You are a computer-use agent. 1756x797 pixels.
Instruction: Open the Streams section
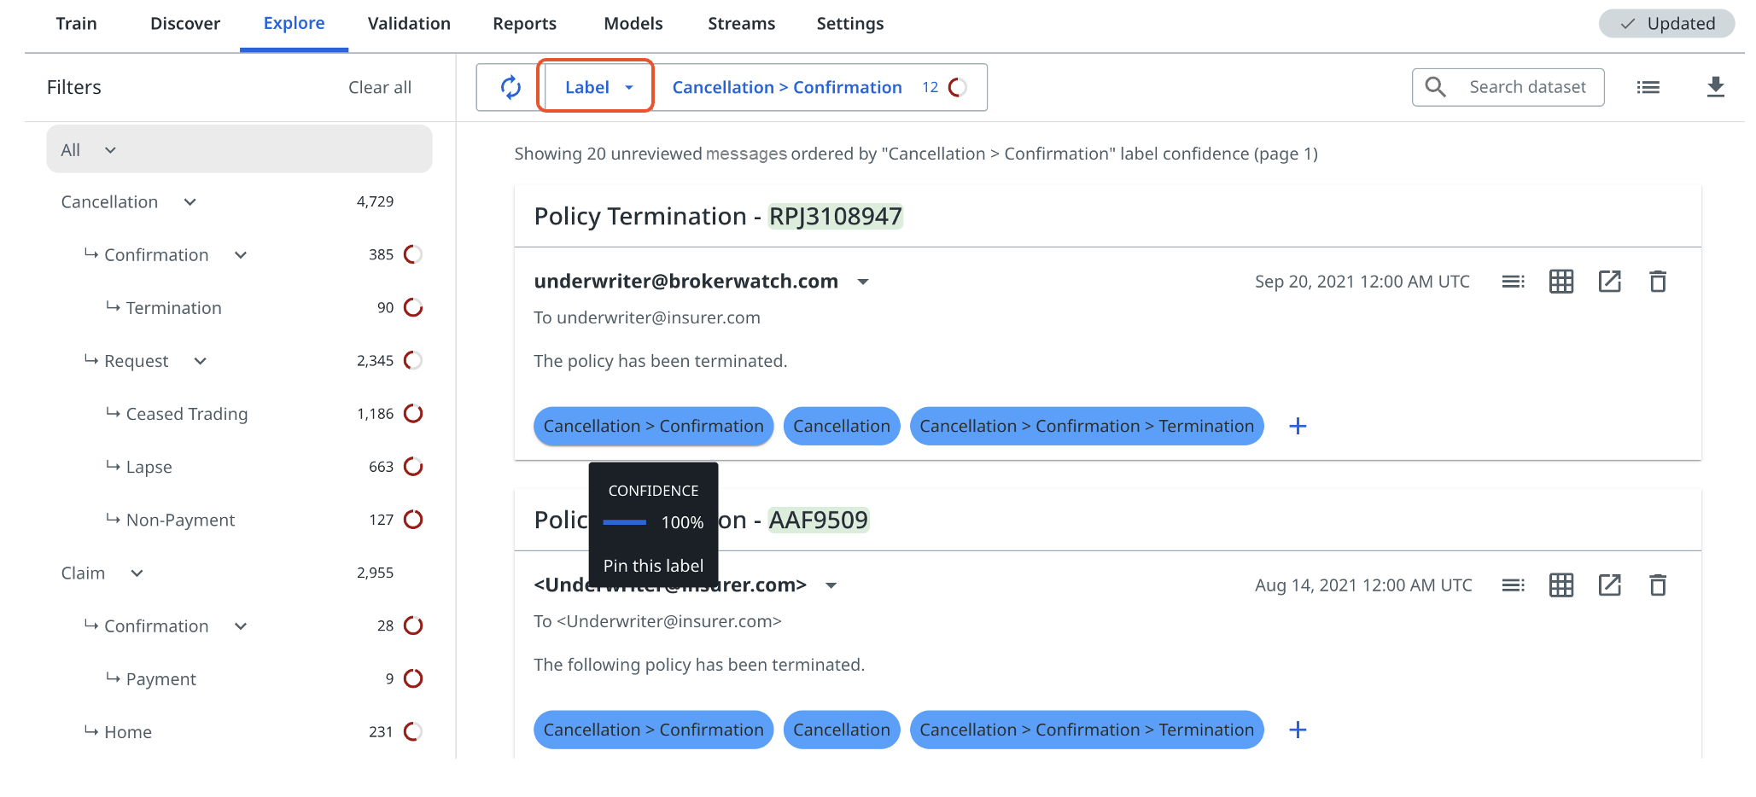coord(741,23)
